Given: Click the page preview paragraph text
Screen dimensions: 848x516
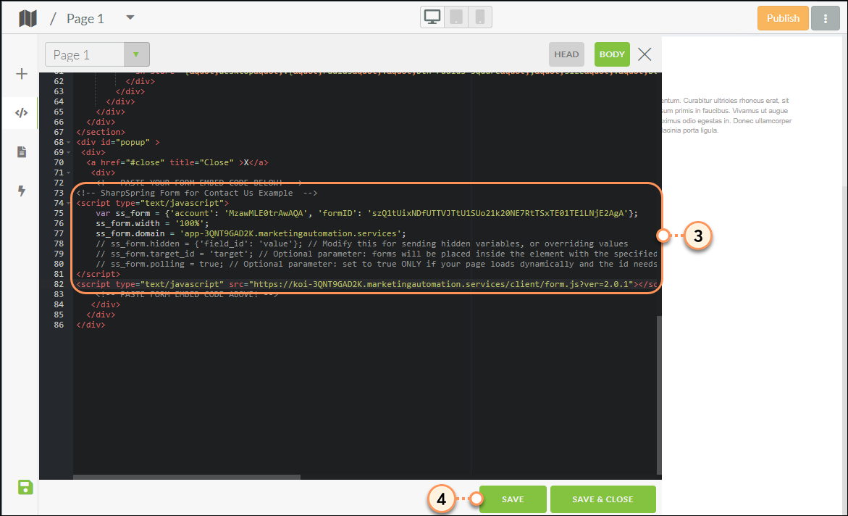Looking at the screenshot, I should click(x=726, y=115).
